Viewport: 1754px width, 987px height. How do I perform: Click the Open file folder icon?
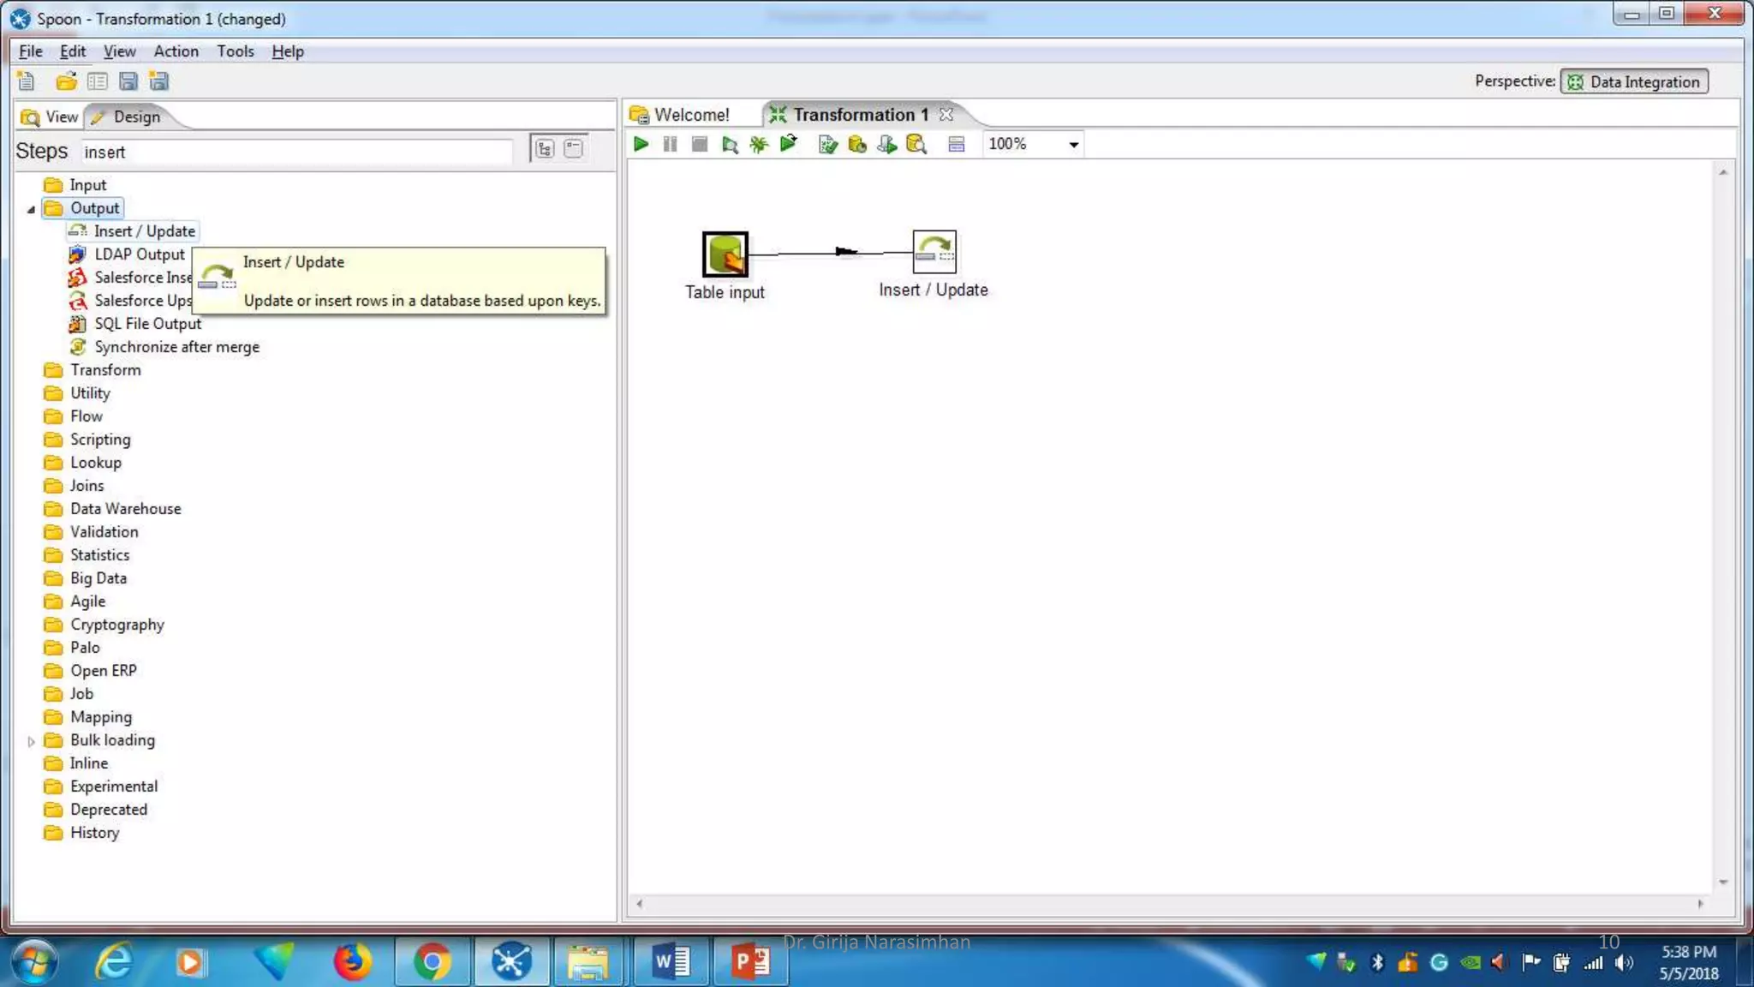coord(66,81)
